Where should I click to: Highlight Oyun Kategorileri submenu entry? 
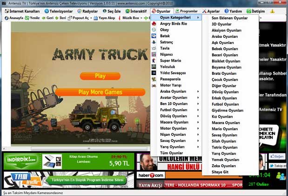(x=176, y=18)
